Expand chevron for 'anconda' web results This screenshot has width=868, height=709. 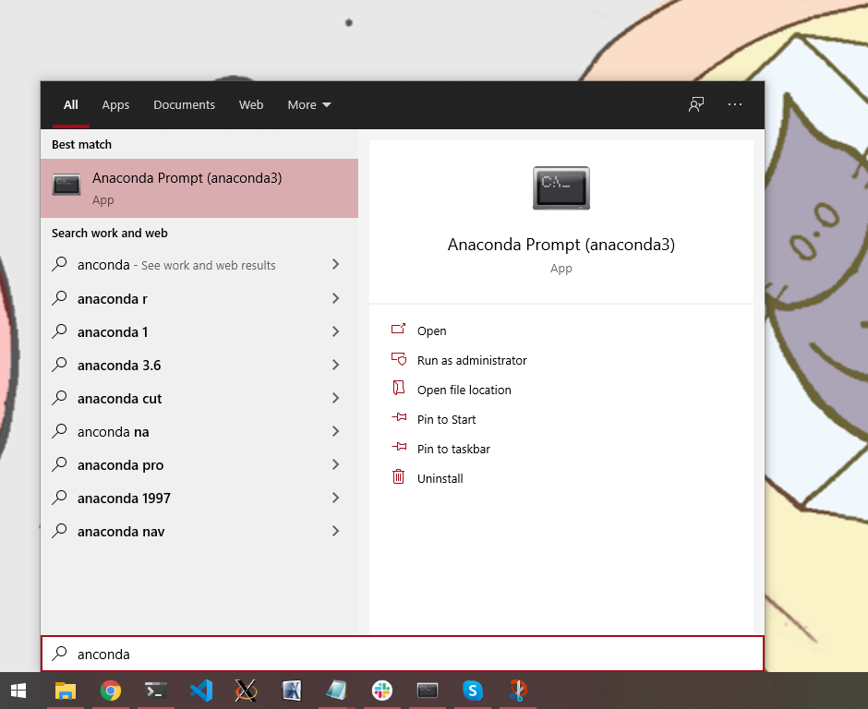coord(335,265)
